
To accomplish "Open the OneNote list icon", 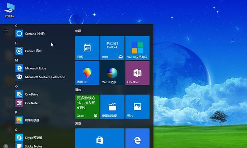I will coord(19,103).
